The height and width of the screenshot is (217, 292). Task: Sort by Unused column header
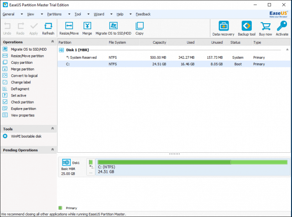[209, 42]
